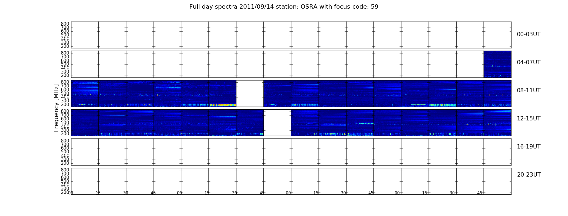Click the '800' tick label of the 12-15UT row
The image size is (568, 216).
pos(65,111)
